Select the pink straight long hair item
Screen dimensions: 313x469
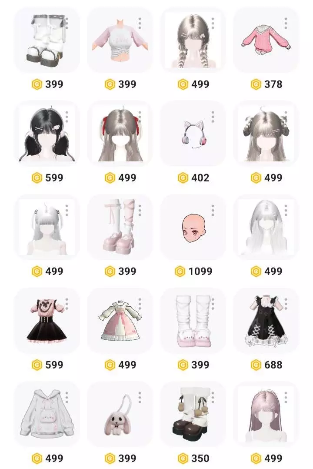266,414
